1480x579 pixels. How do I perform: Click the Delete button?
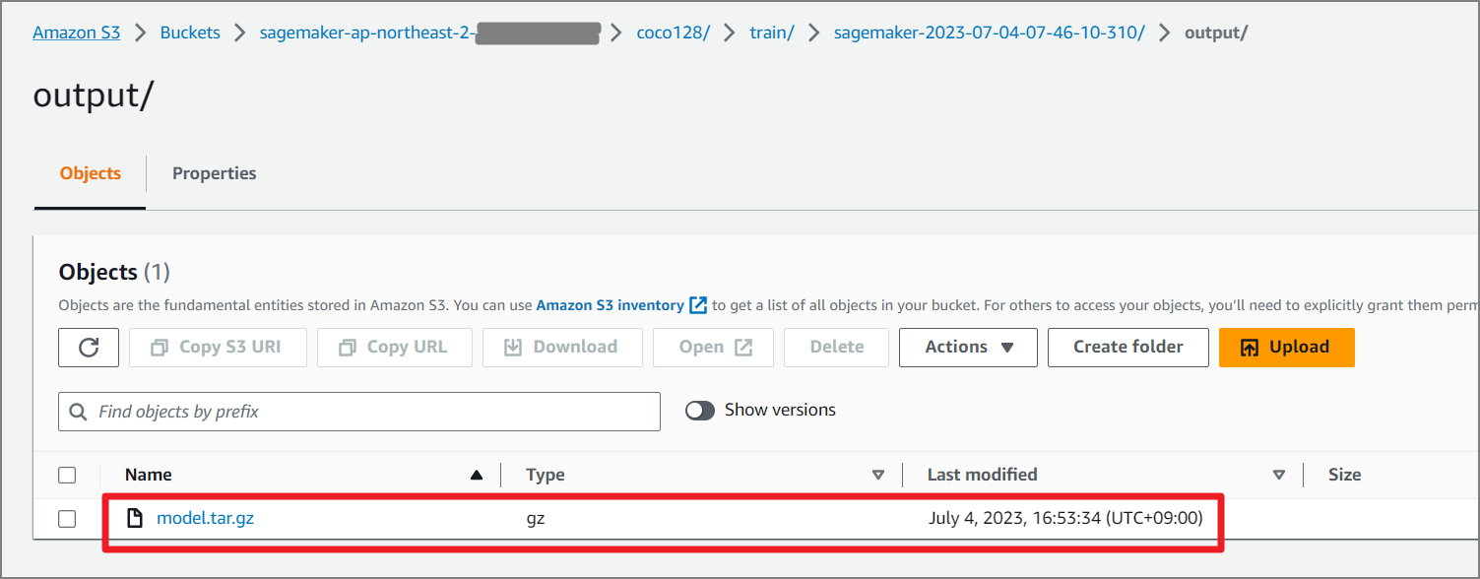836,348
